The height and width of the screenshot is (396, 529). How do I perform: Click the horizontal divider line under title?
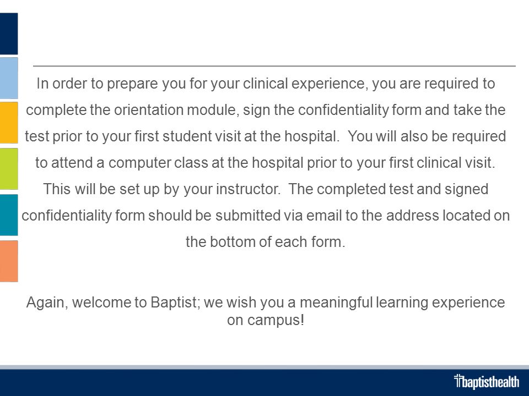click(x=274, y=66)
